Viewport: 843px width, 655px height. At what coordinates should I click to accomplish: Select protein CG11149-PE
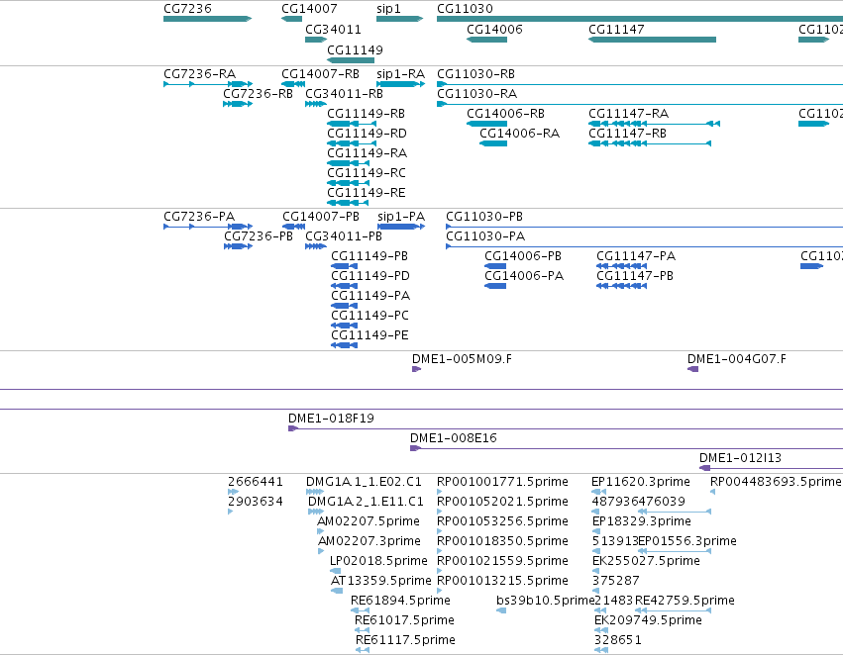point(344,345)
